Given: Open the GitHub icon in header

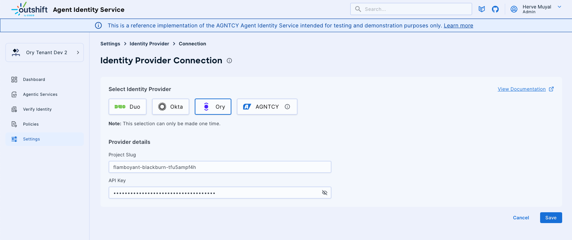Looking at the screenshot, I should point(495,9).
